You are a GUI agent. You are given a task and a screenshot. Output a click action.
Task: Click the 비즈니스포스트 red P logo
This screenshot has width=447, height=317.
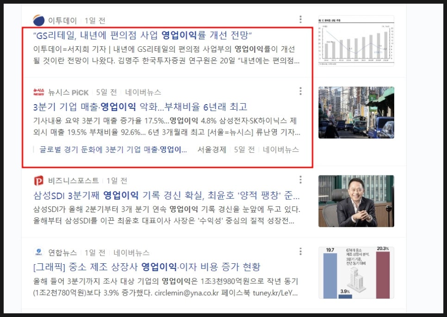pyautogui.click(x=39, y=181)
